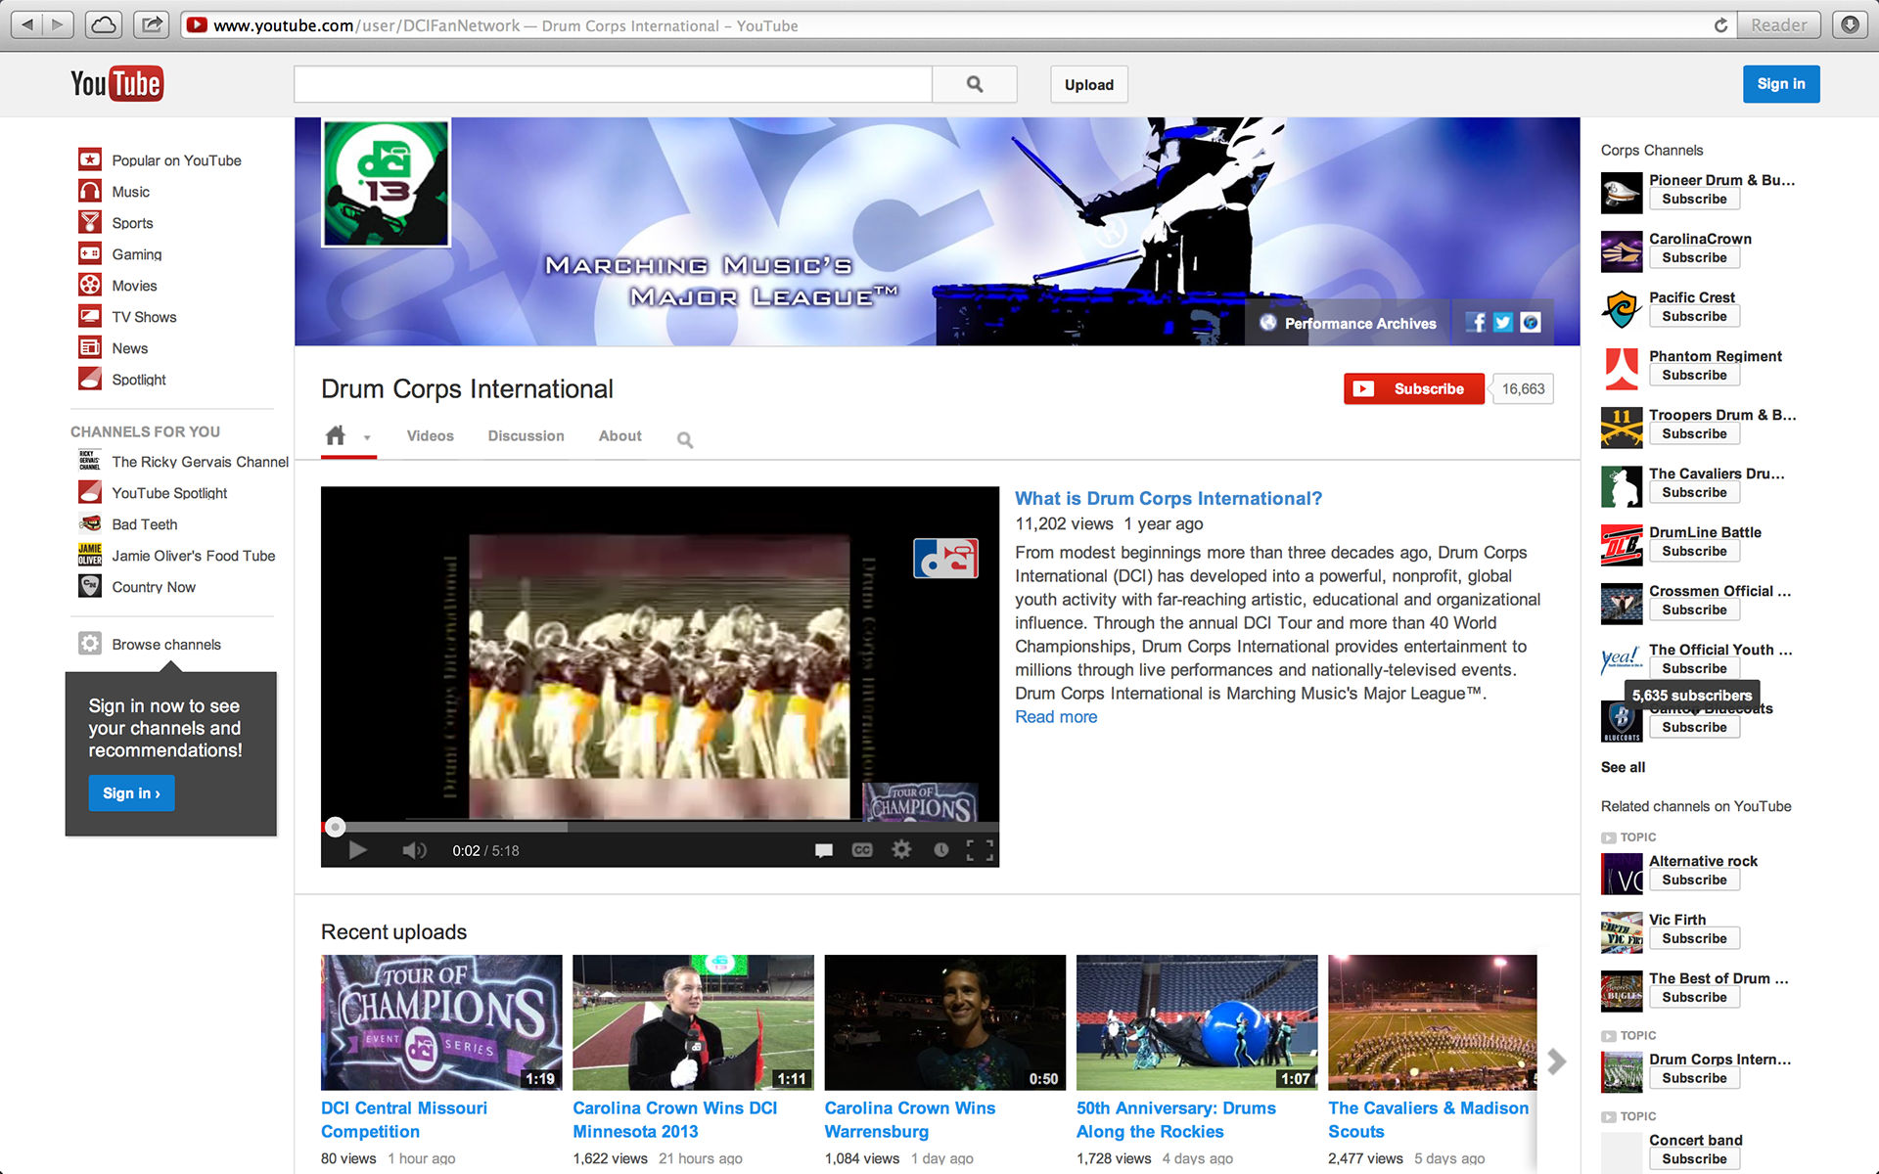Open Alternative rock topic channel
The height and width of the screenshot is (1174, 1879).
coord(1703,861)
